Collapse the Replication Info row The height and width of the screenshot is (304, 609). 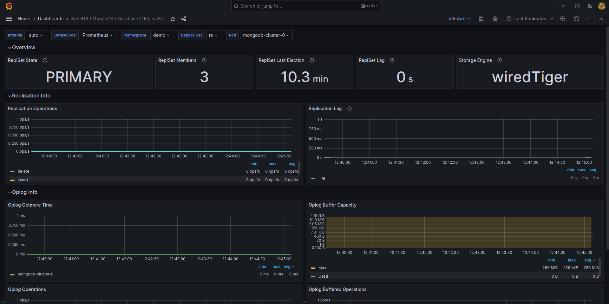31,96
